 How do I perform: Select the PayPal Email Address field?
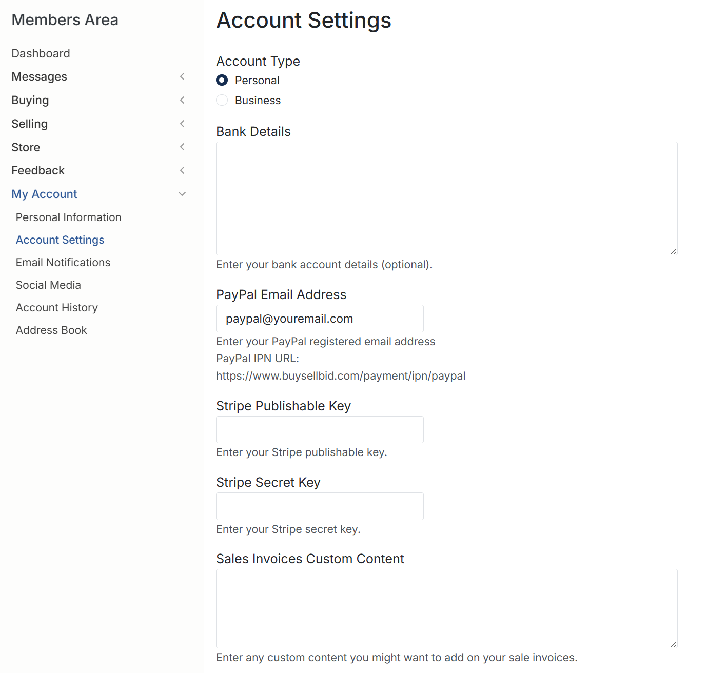click(319, 318)
